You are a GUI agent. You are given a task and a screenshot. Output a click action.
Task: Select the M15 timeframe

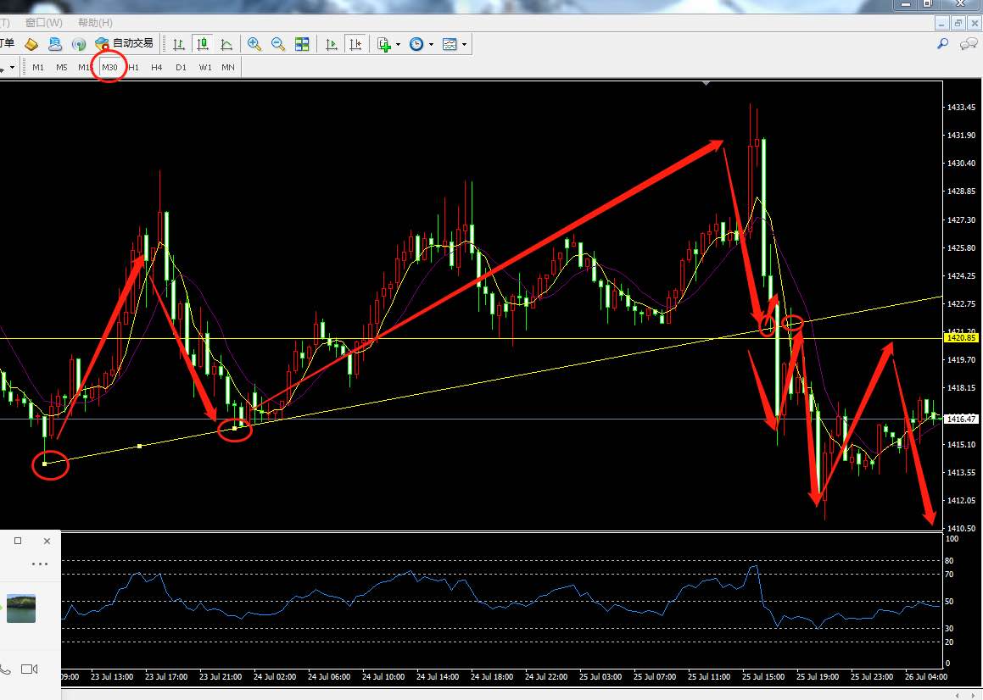pos(86,67)
